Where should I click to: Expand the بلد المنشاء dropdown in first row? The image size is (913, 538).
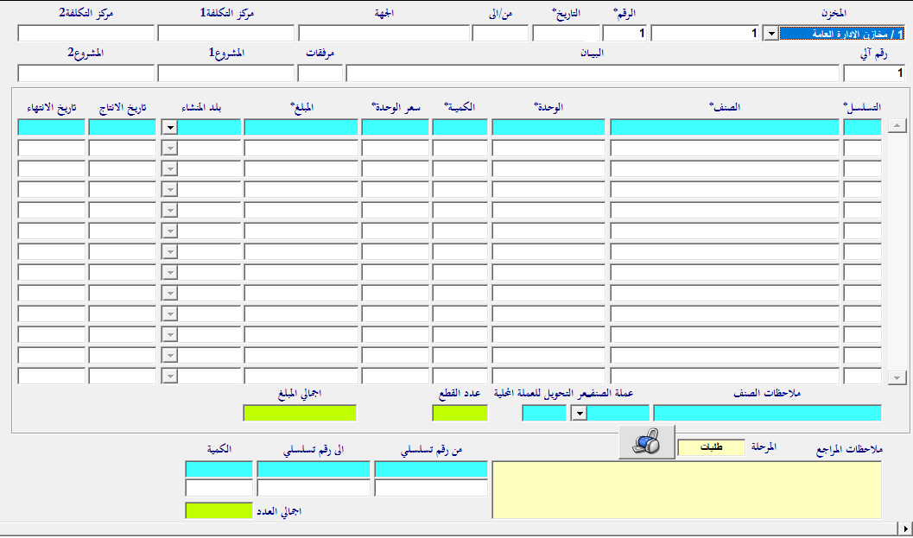coord(170,127)
